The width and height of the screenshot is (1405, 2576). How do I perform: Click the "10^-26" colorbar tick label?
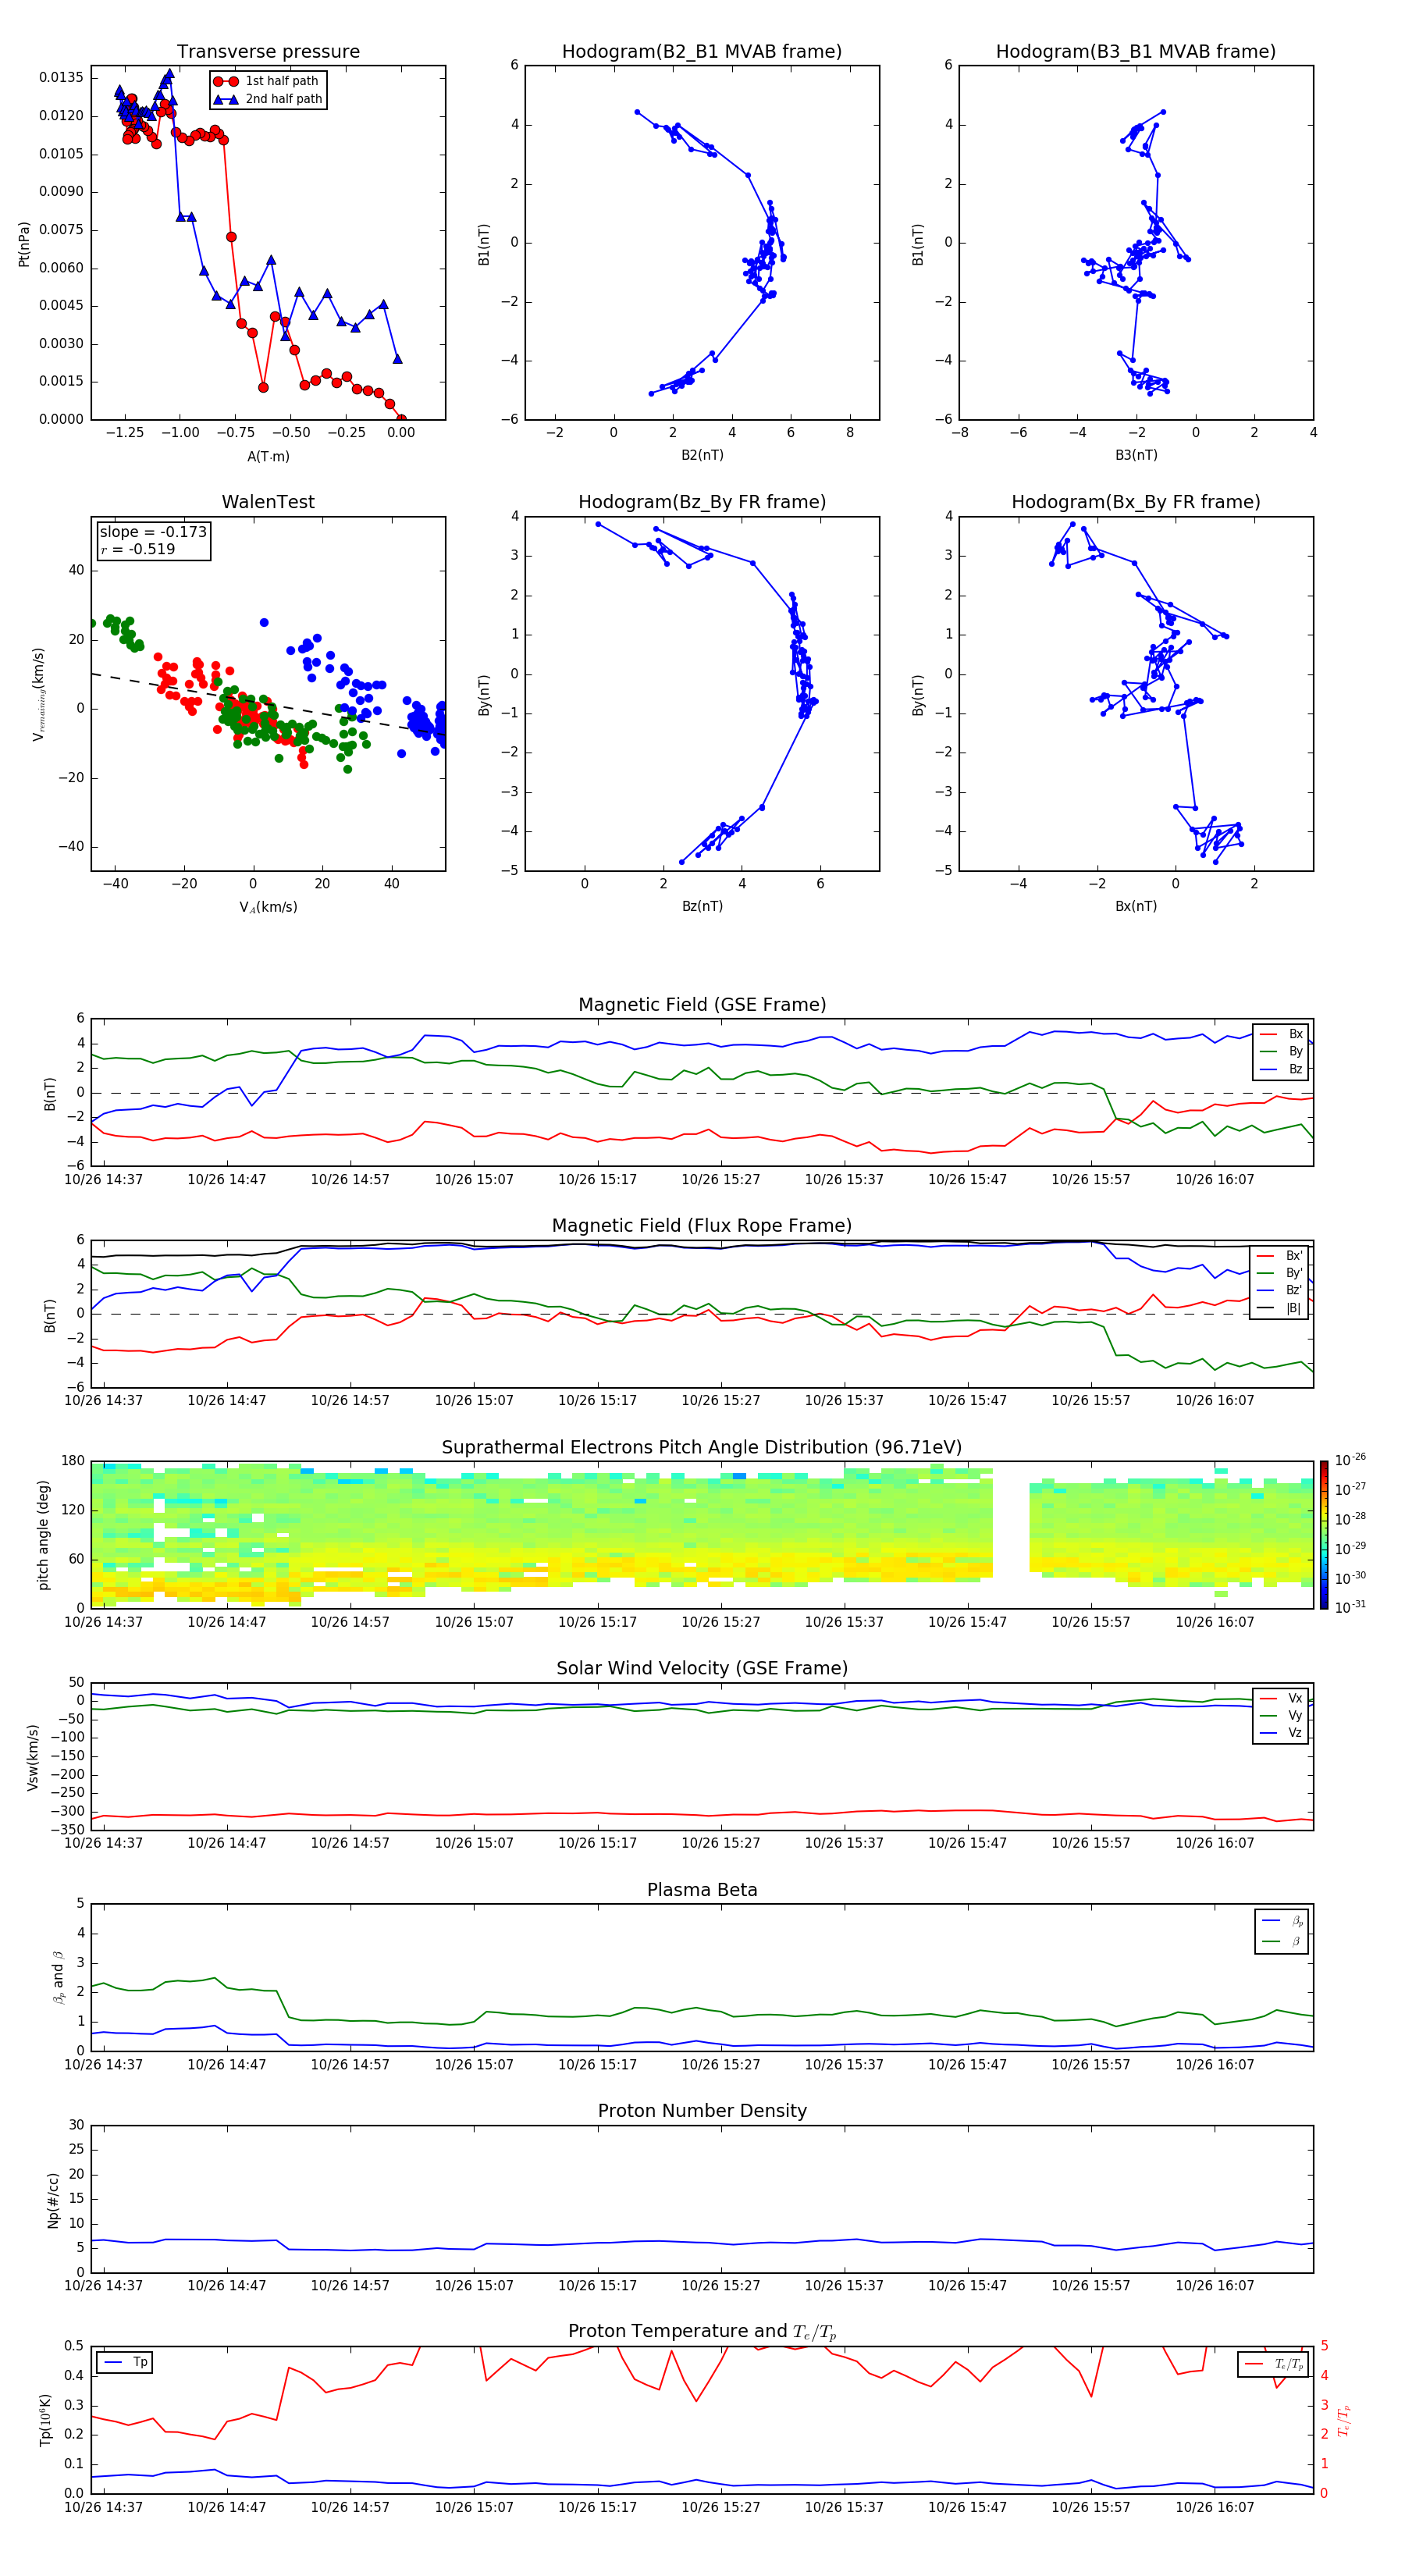click(x=1350, y=1460)
